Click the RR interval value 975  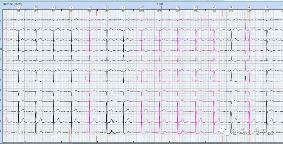point(267,11)
